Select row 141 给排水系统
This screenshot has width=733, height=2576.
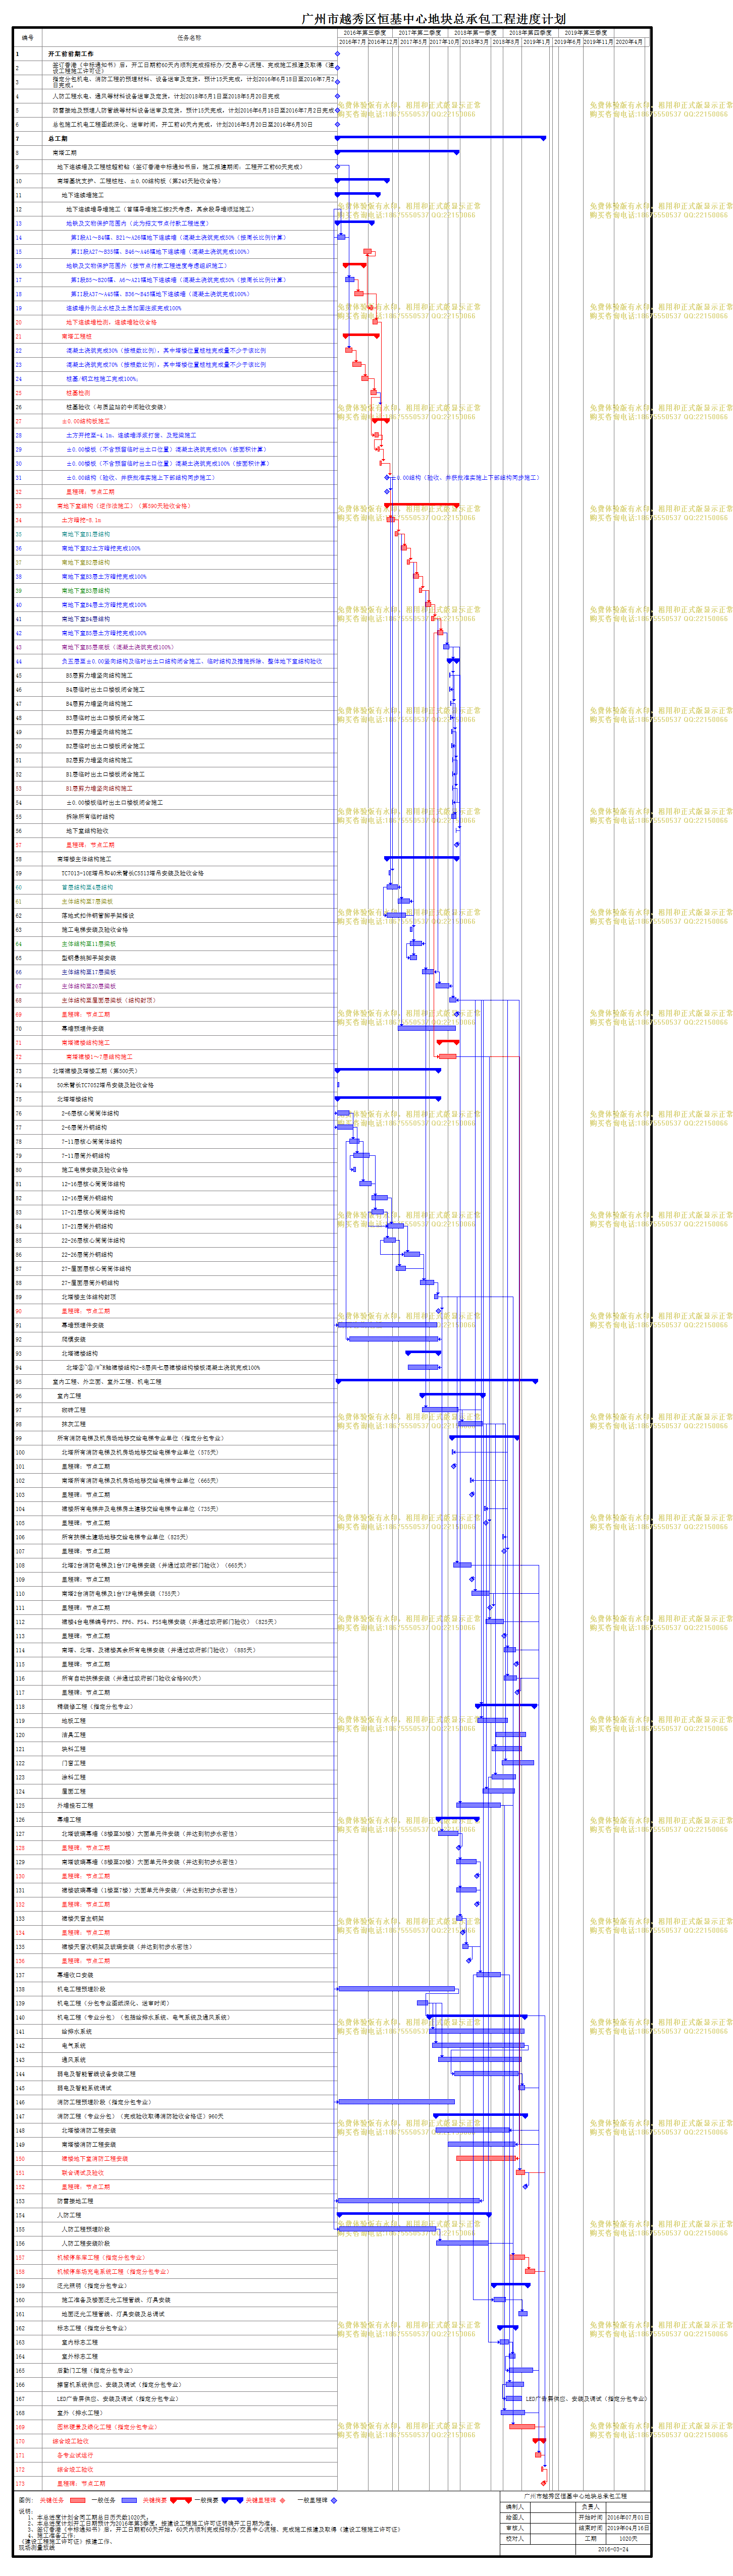point(175,2031)
